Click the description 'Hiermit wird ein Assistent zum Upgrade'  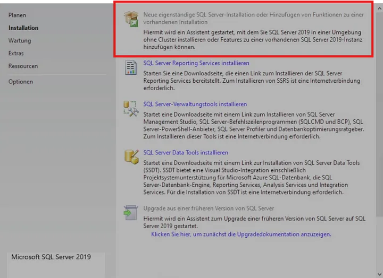tap(254, 222)
